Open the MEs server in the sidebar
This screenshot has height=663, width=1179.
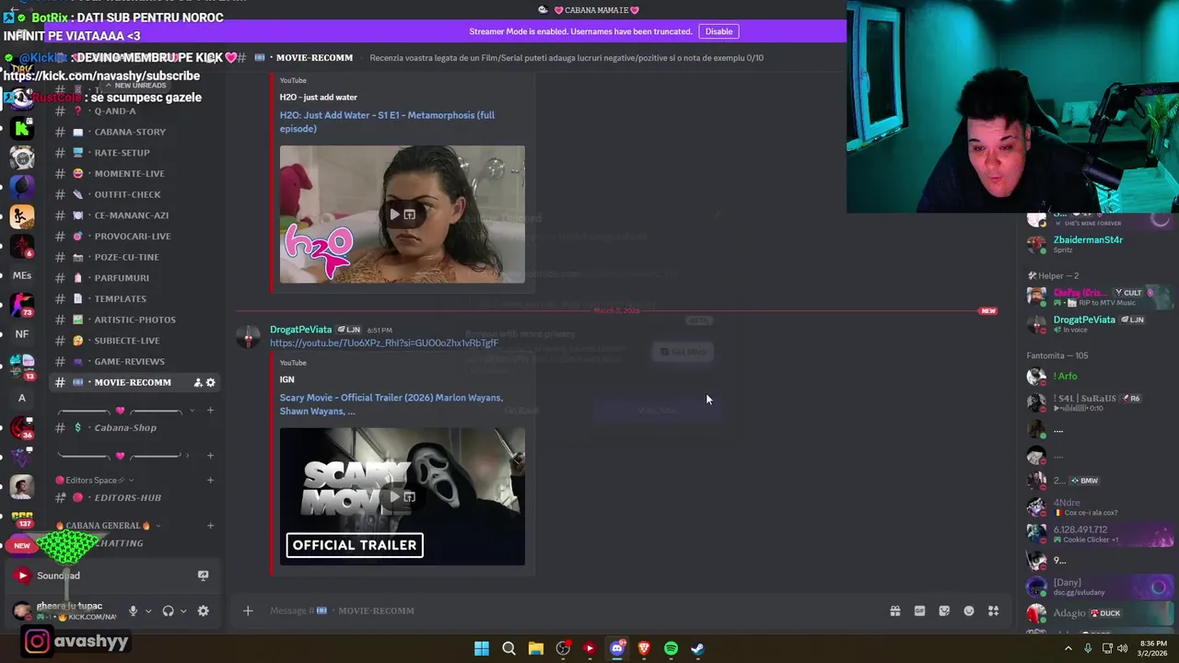pos(22,275)
